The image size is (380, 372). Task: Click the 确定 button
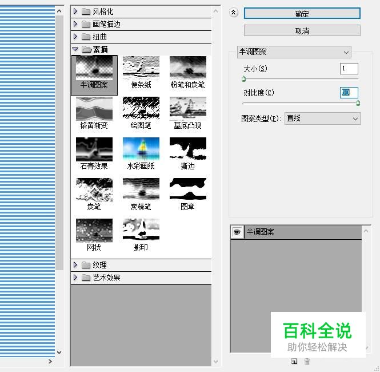click(302, 13)
